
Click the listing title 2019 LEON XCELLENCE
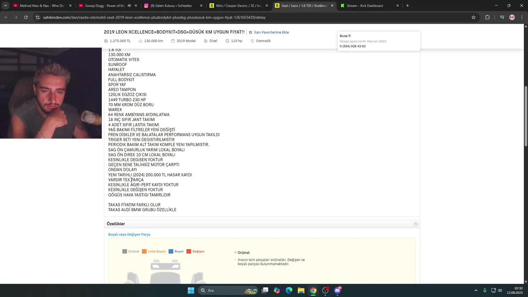click(174, 32)
